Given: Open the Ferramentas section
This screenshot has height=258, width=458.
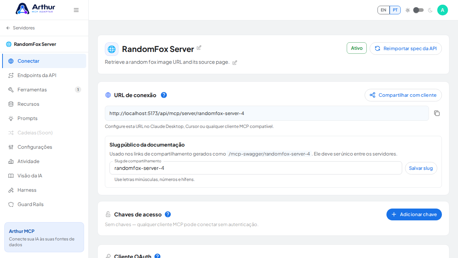Looking at the screenshot, I should coord(44,90).
